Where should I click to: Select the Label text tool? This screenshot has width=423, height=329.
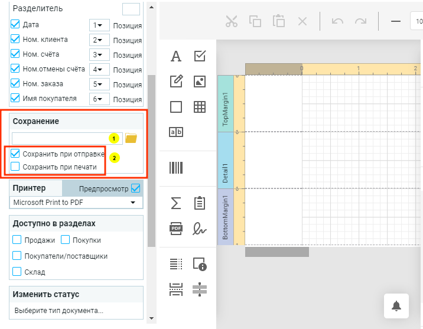[175, 56]
